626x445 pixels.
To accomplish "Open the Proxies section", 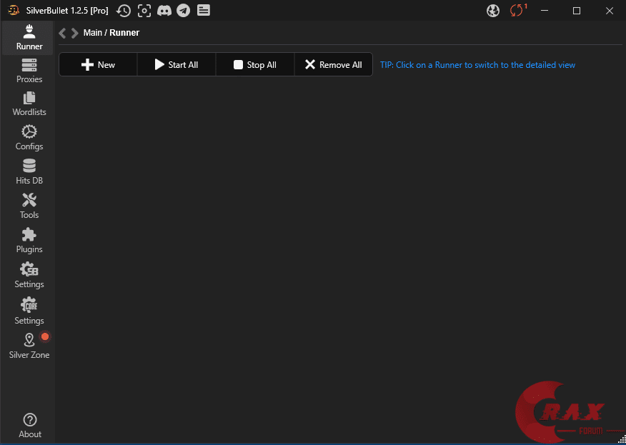I will tap(29, 71).
